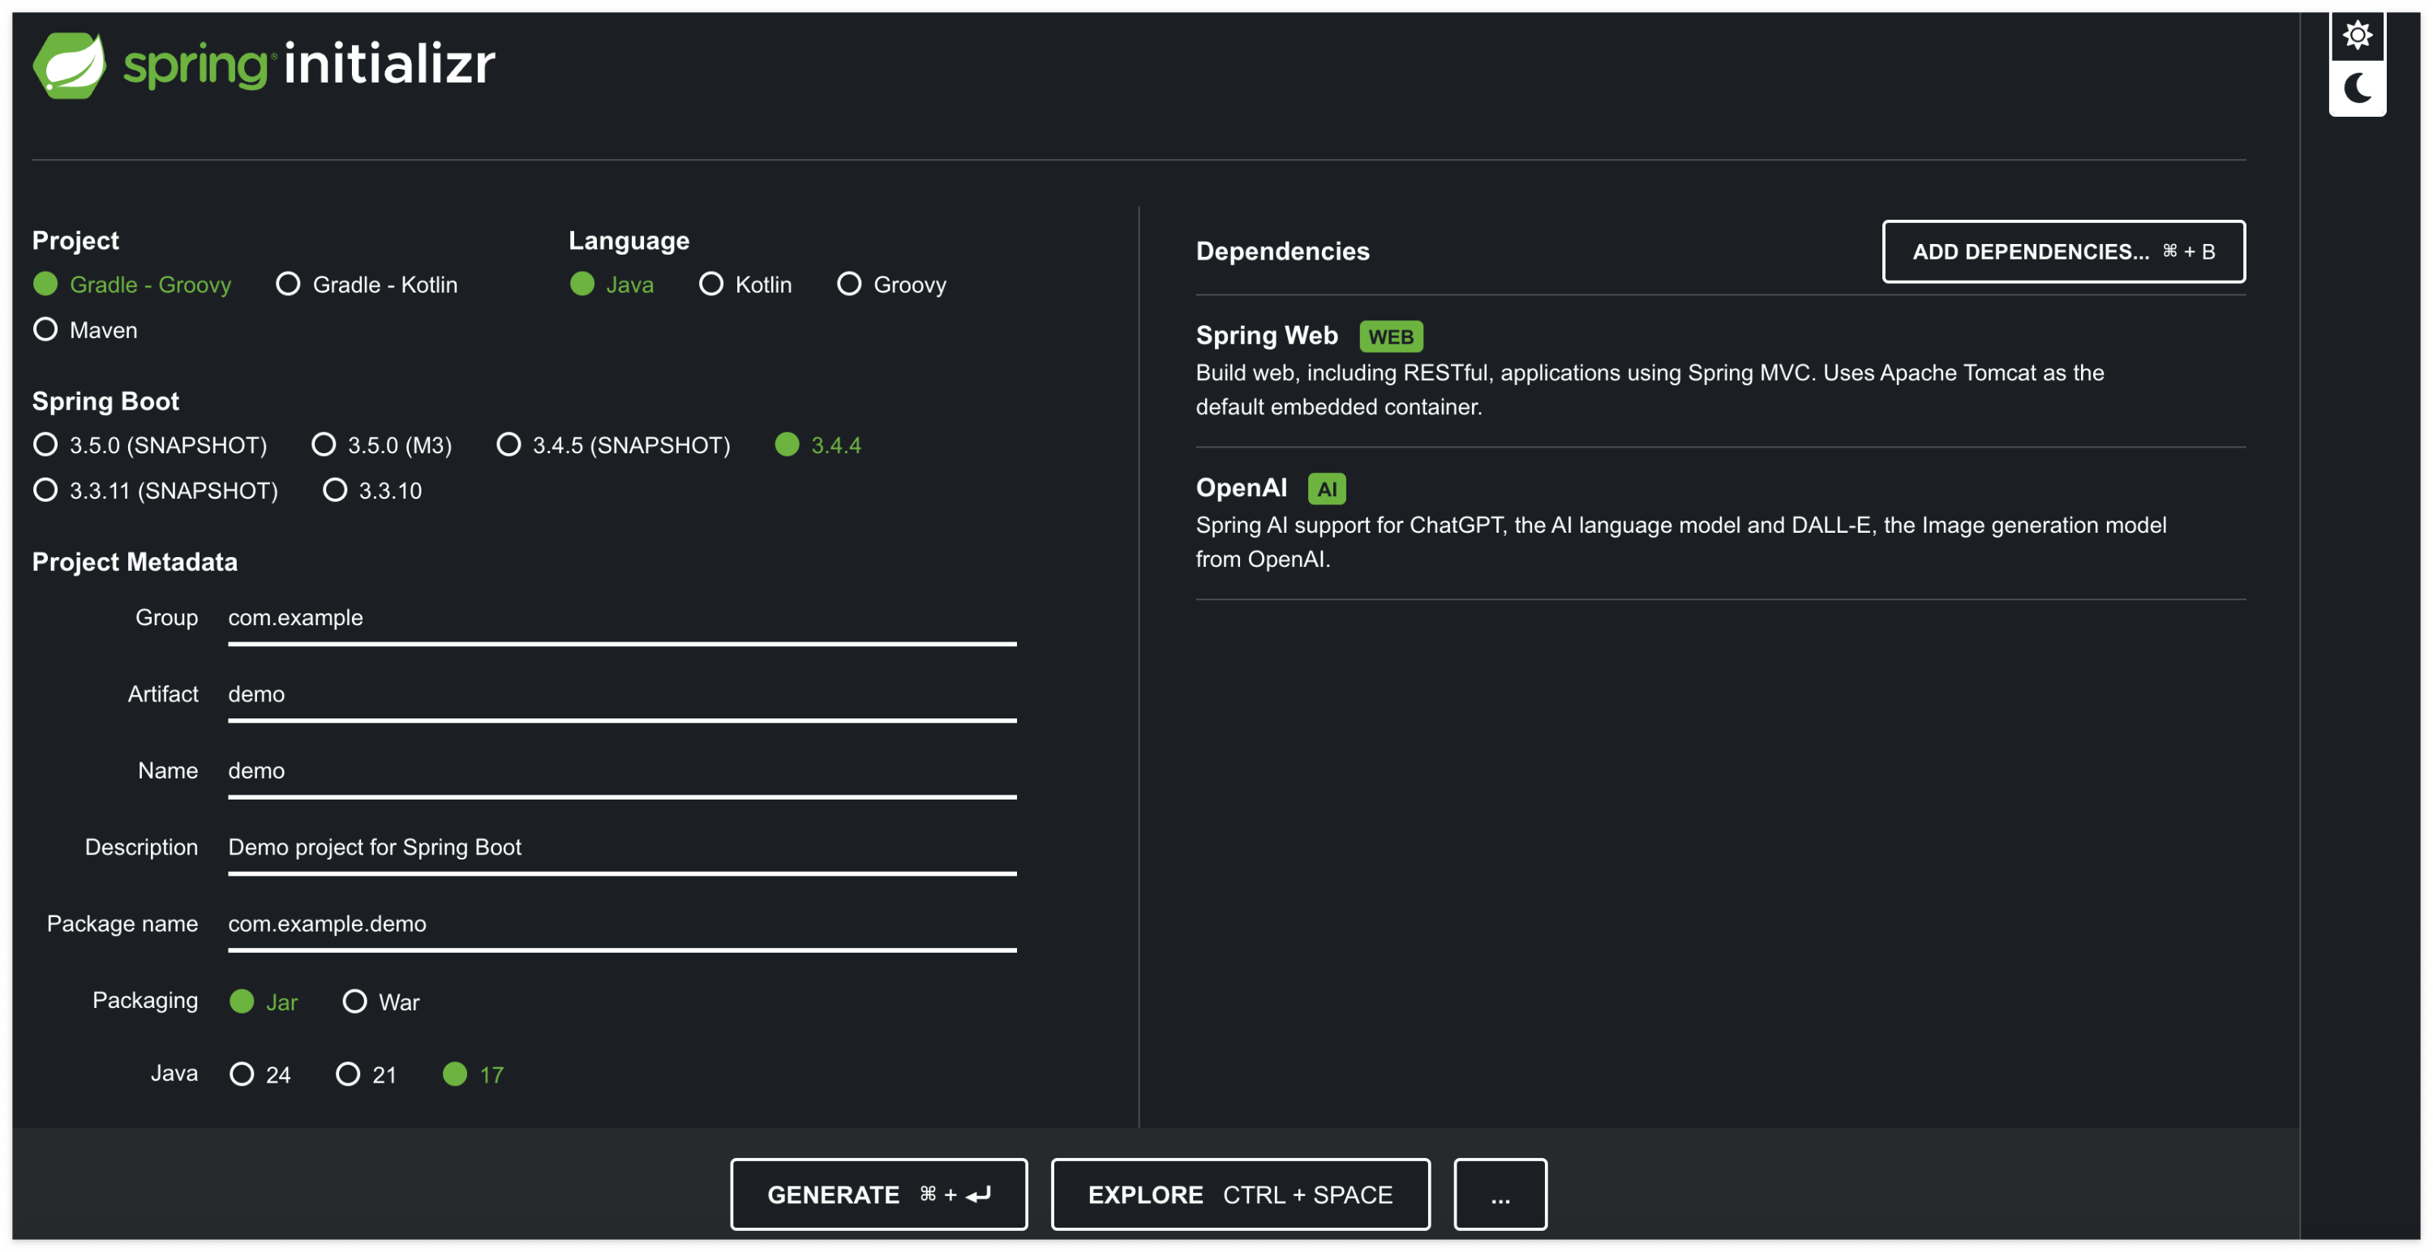The width and height of the screenshot is (2433, 1252).
Task: Click the Package name field
Action: tap(621, 924)
